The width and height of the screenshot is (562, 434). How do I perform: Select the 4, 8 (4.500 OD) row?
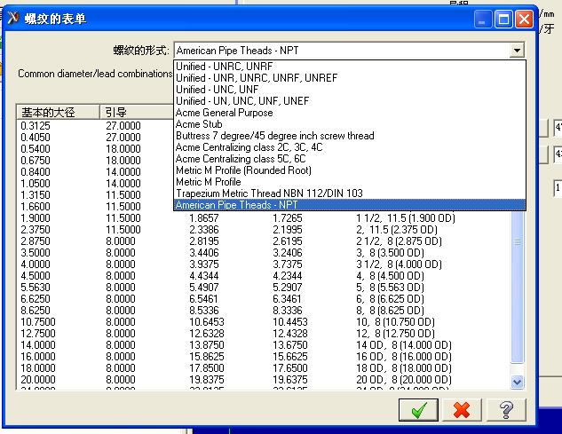(264, 276)
